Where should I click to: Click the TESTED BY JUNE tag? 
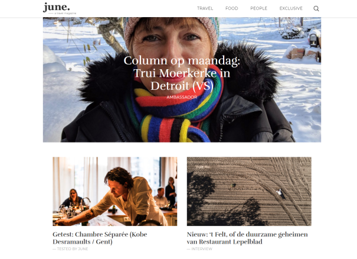pos(70,249)
